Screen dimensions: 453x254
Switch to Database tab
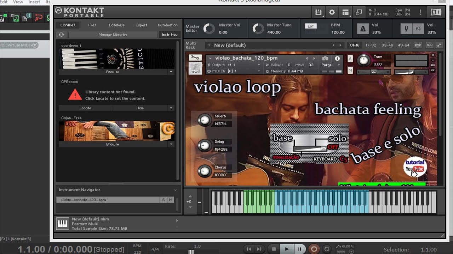click(x=117, y=25)
